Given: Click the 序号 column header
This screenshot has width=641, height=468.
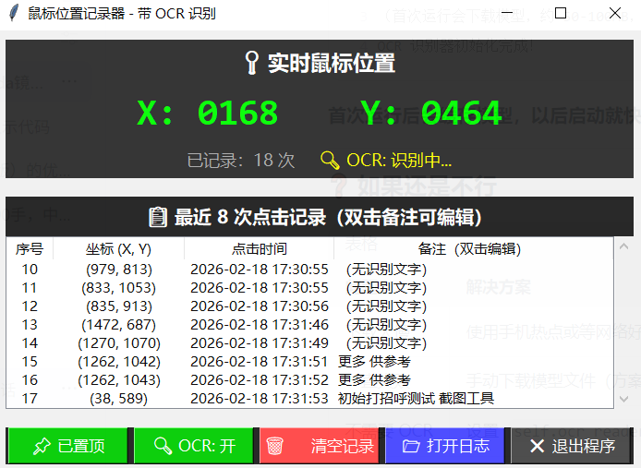Looking at the screenshot, I should pyautogui.click(x=30, y=248).
